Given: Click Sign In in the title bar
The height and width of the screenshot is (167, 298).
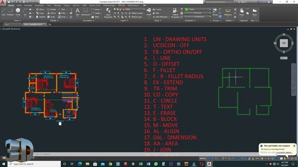Looking at the screenshot, I should (x=243, y=2).
